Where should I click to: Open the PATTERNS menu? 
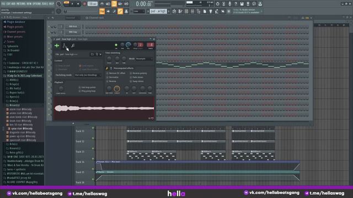click(x=21, y=4)
